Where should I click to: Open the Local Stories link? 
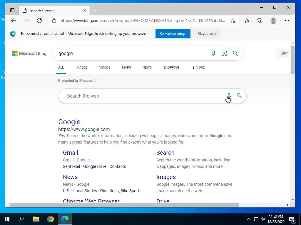click(85, 191)
